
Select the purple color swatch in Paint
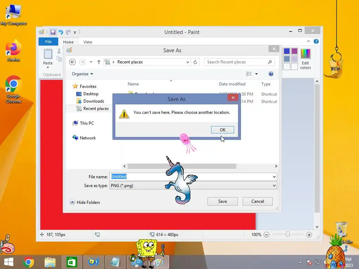click(x=294, y=51)
